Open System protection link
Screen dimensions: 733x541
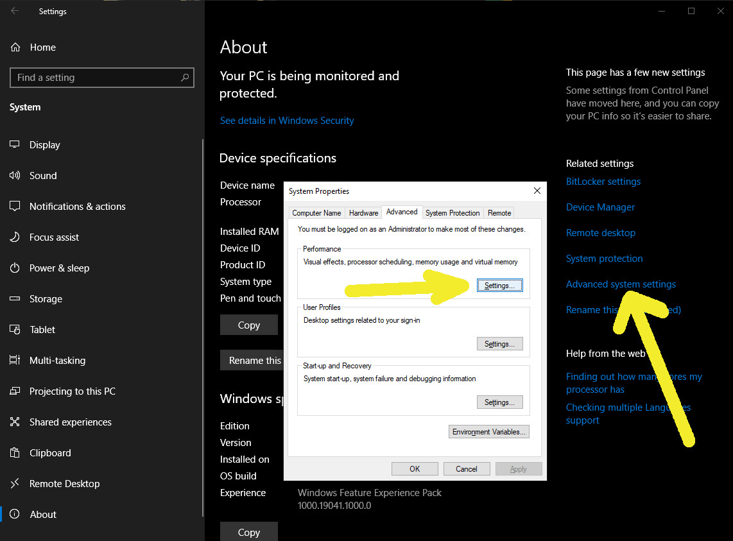[604, 259]
